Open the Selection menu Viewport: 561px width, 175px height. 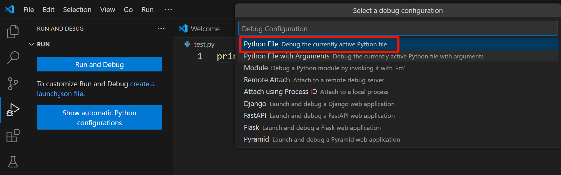[x=77, y=10]
